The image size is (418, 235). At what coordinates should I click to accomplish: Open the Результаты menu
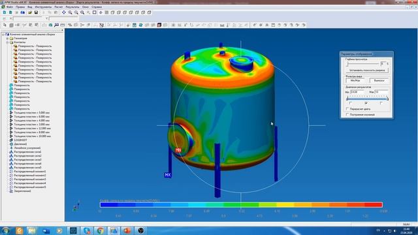[72, 7]
